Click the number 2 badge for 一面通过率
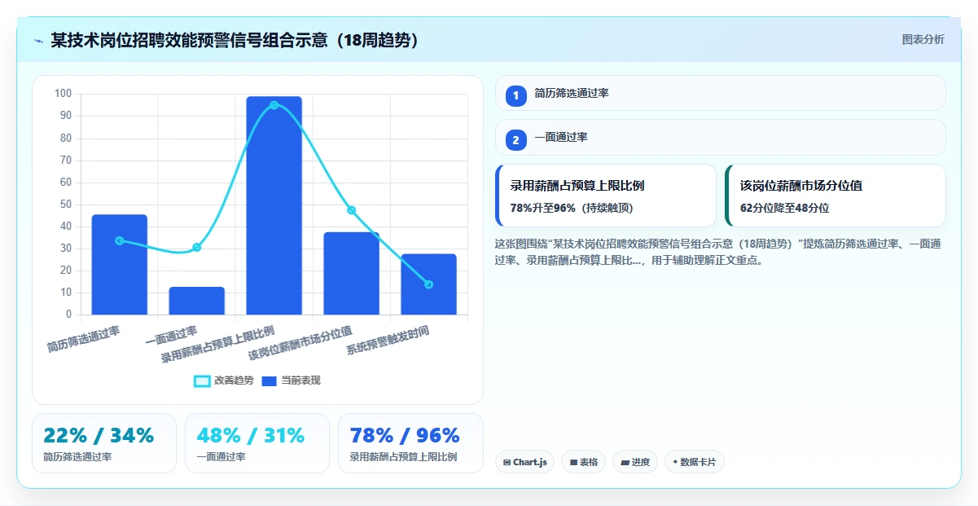The height and width of the screenshot is (506, 978). click(515, 140)
